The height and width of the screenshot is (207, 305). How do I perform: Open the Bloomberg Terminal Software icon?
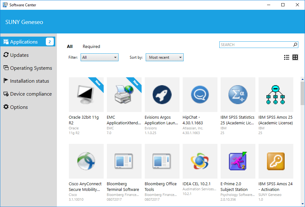point(124,161)
